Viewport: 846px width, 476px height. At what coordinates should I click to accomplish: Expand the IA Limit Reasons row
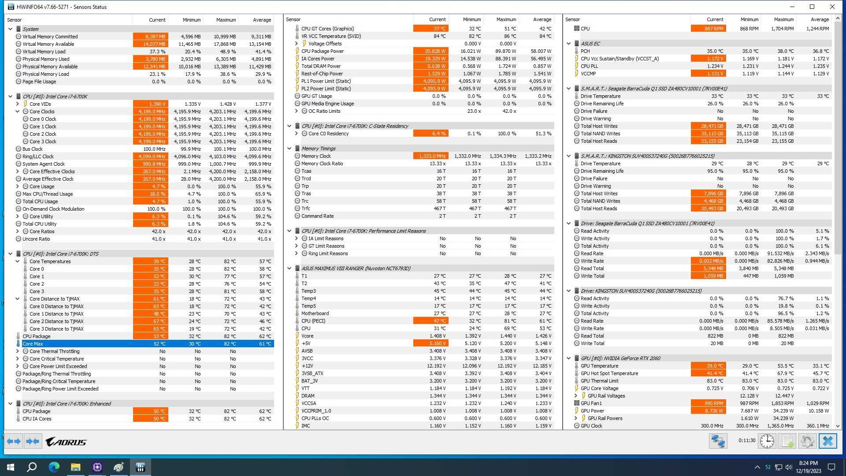(296, 238)
